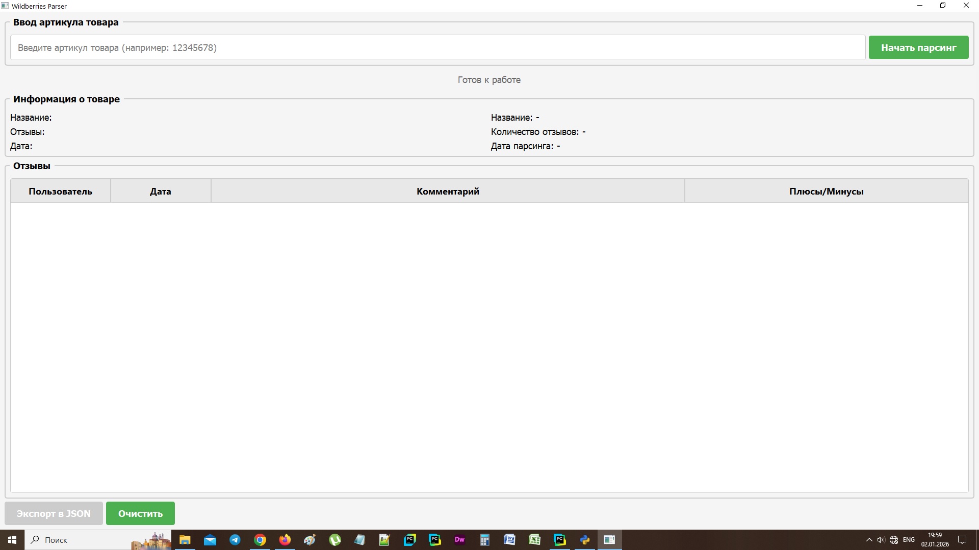Viewport: 979px width, 550px height.
Task: Open Dreamweaver from the taskbar
Action: [x=459, y=540]
